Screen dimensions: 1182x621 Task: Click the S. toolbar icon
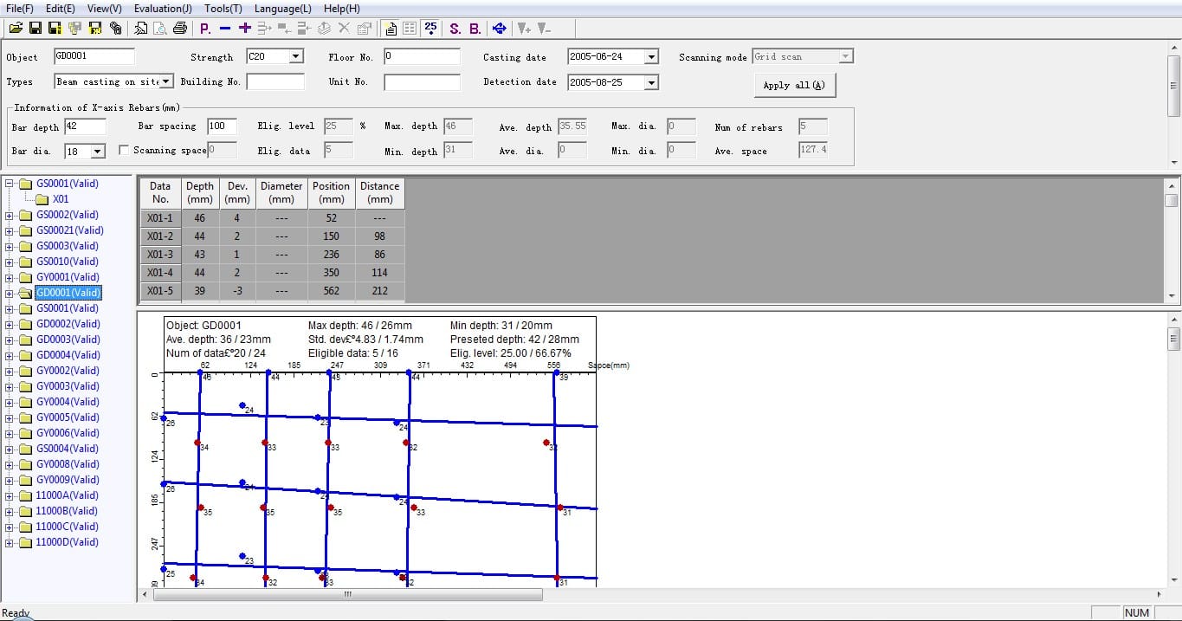[455, 28]
